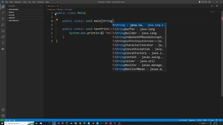Image resolution: width=223 pixels, height=125 pixels.
Task: Split the editor to the right
Action: pos(217,6)
